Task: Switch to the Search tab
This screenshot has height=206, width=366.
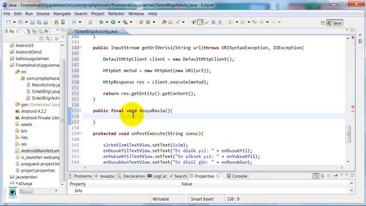Action: [x=178, y=176]
